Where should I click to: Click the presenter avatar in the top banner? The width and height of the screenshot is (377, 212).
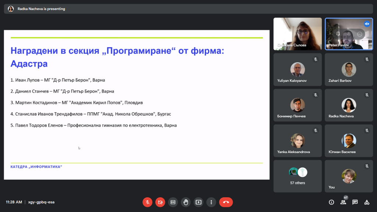tap(11, 9)
